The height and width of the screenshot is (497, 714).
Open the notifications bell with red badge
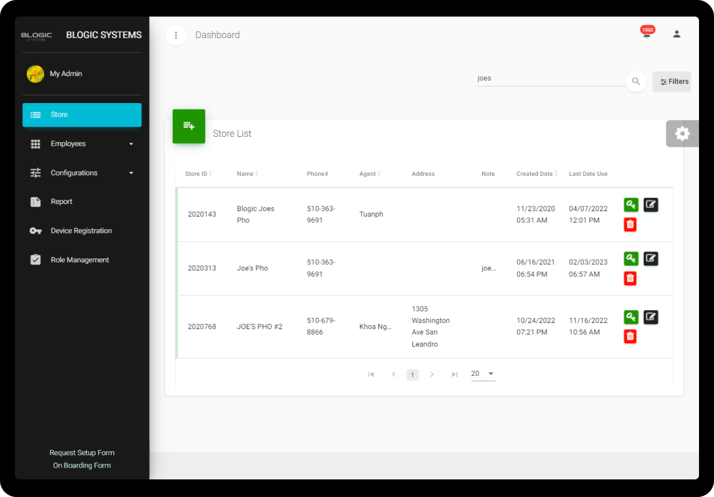(x=647, y=34)
